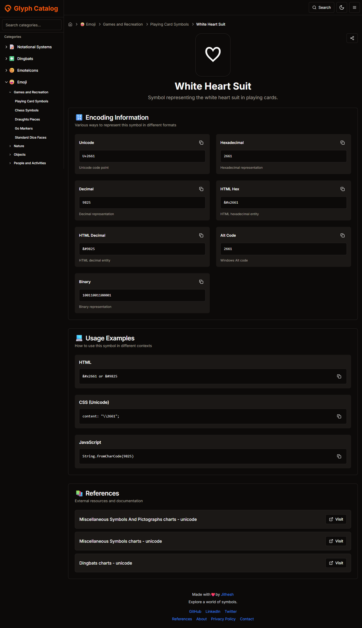Expand the Objects subcategory
Viewport: 362px width, 628px height.
(10, 155)
